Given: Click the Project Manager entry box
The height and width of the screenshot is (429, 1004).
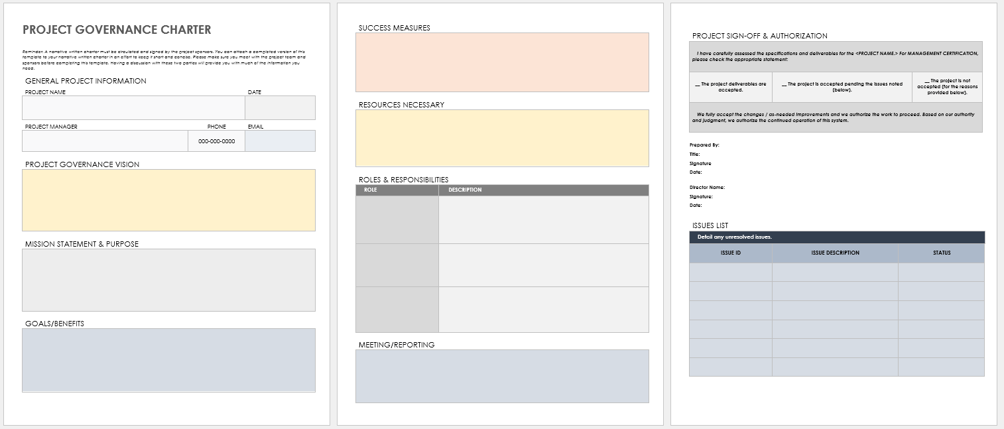Looking at the screenshot, I should 105,141.
